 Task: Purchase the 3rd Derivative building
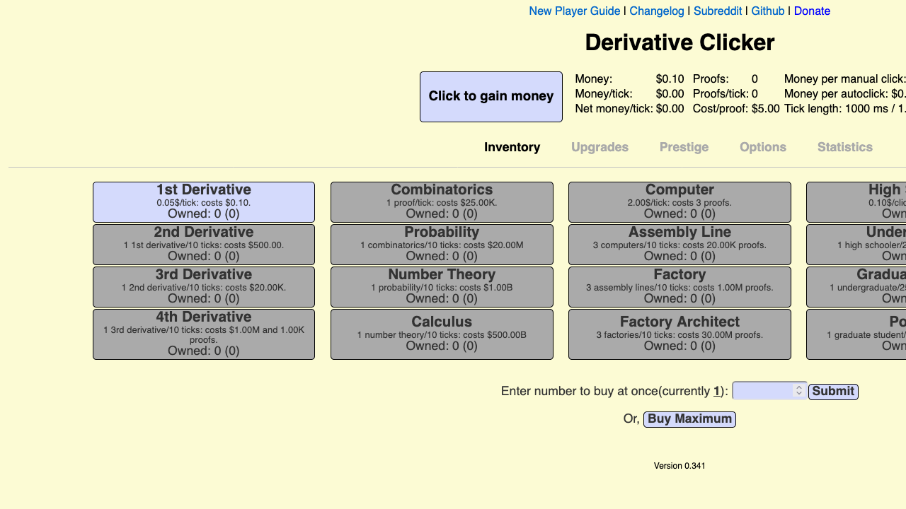204,287
